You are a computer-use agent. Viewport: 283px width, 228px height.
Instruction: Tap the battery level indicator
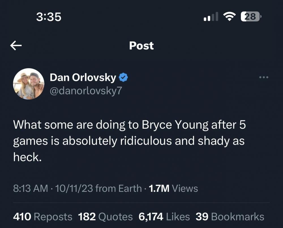tap(251, 17)
